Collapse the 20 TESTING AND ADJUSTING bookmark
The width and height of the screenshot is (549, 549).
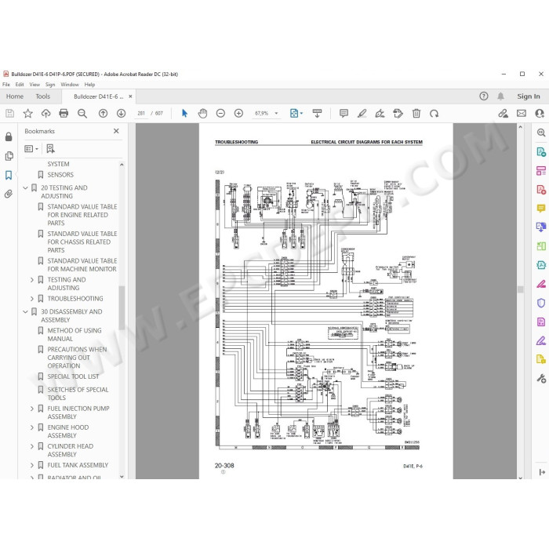point(25,188)
